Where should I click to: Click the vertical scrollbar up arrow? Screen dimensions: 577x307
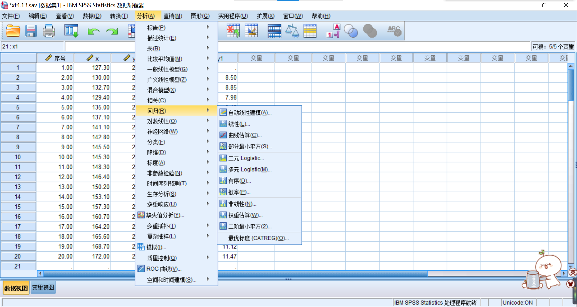pos(571,66)
